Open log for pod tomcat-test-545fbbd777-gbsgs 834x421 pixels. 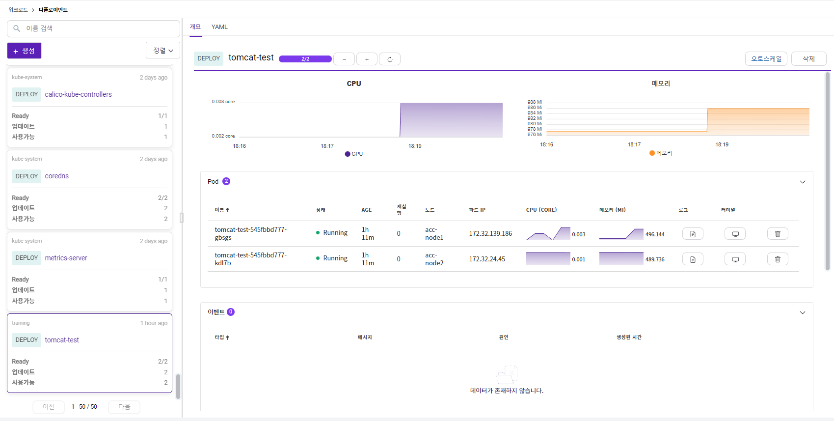tap(693, 234)
